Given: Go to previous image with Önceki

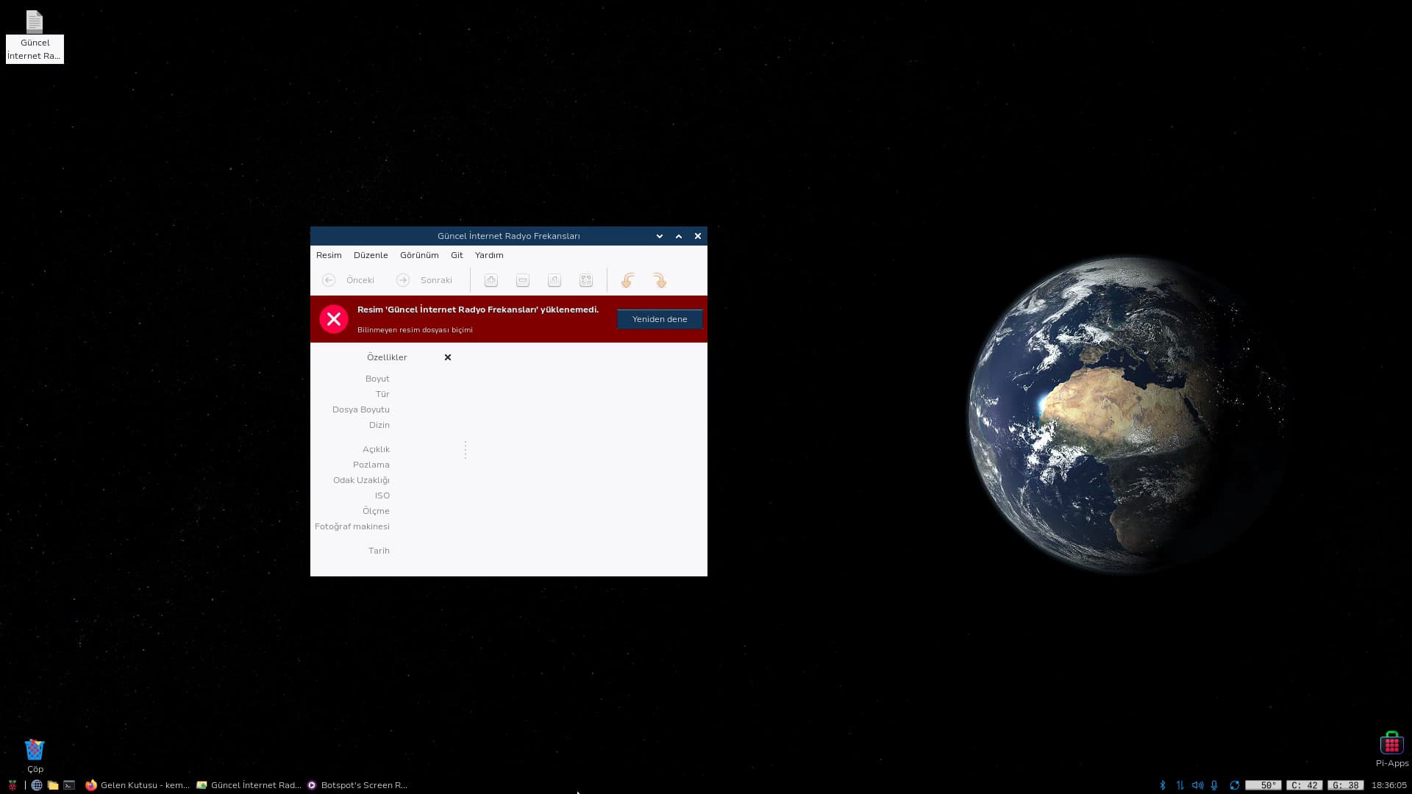Looking at the screenshot, I should 349,280.
